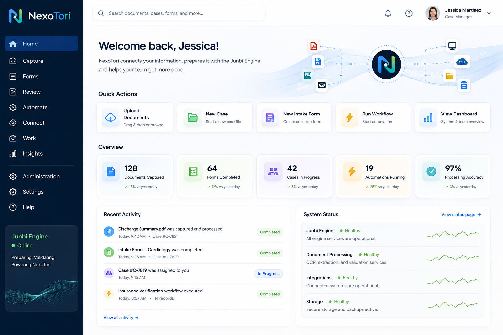Click the New Case quick action
The image size is (503, 335).
coord(215,117)
